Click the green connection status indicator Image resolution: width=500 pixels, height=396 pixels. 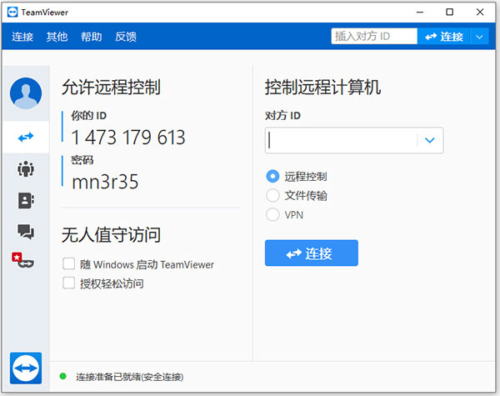pos(62,376)
